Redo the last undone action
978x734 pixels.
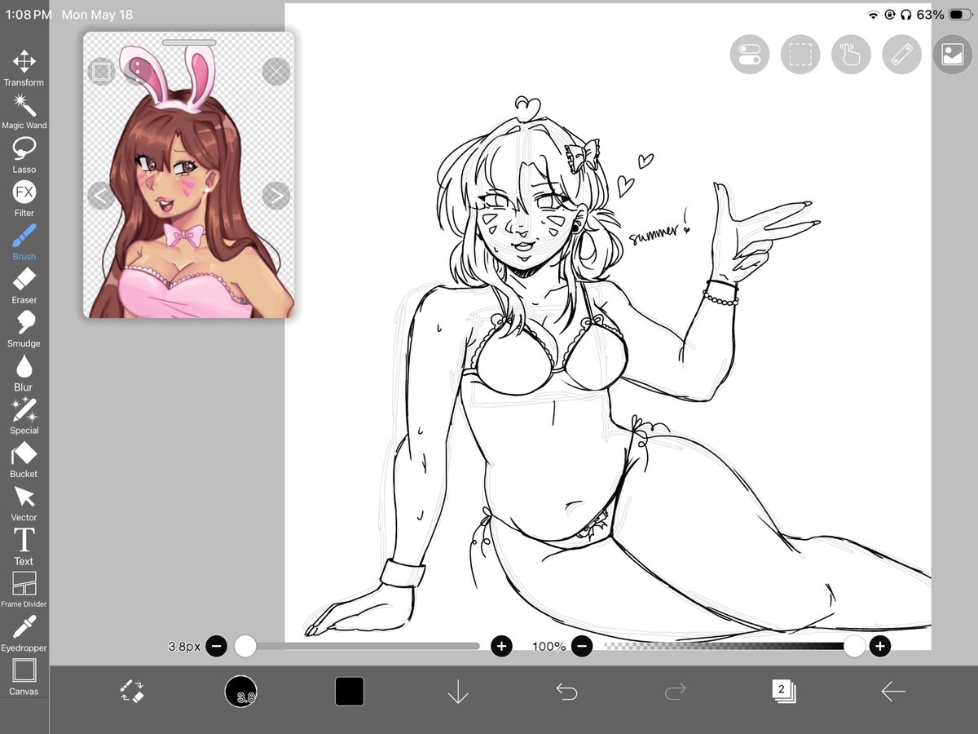tap(675, 692)
